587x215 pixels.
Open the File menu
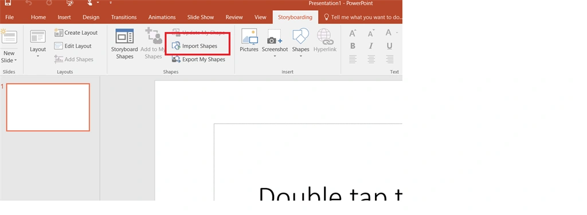click(9, 17)
